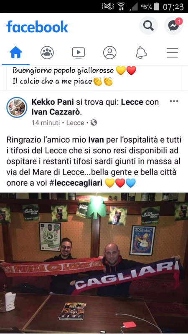
Task: Expand post options three-dot menu
Action: (x=174, y=101)
